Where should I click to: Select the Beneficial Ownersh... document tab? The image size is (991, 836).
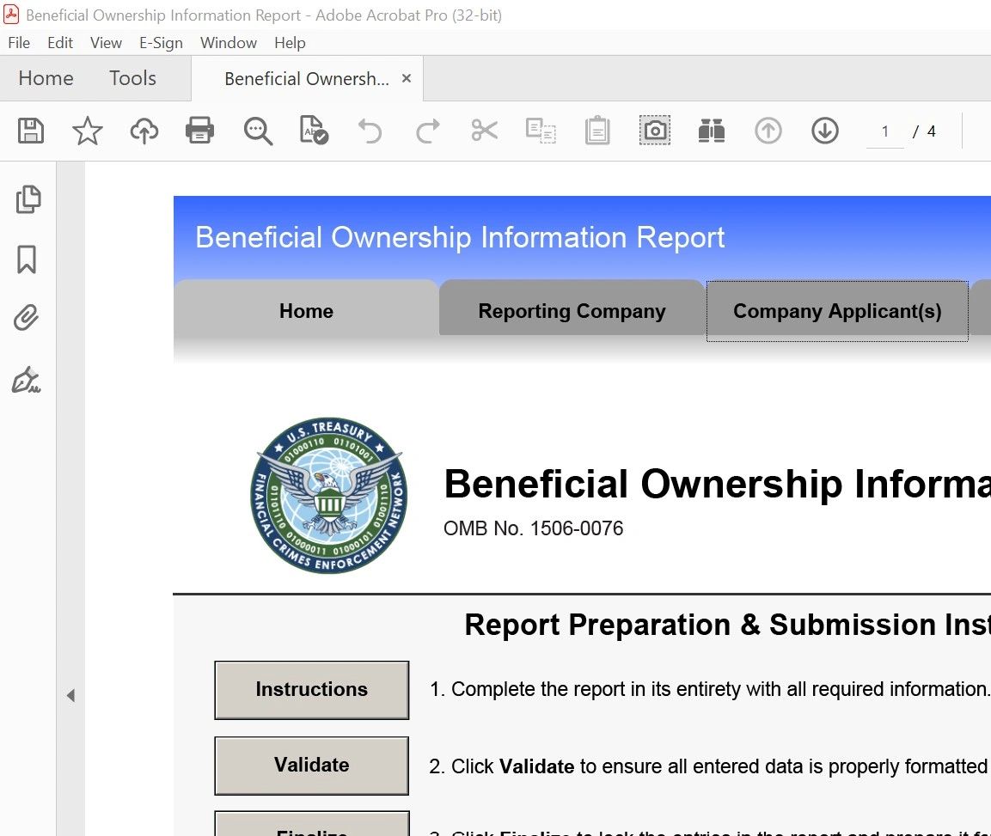click(307, 79)
